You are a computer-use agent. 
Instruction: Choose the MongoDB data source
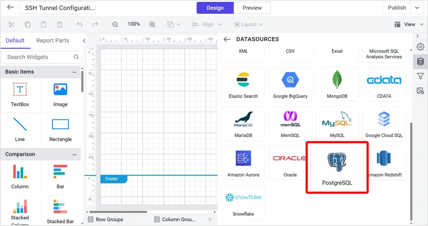click(x=337, y=84)
